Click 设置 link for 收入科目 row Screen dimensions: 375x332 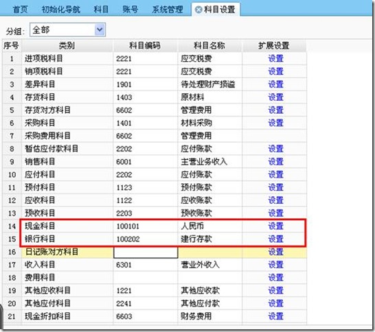[275, 265]
